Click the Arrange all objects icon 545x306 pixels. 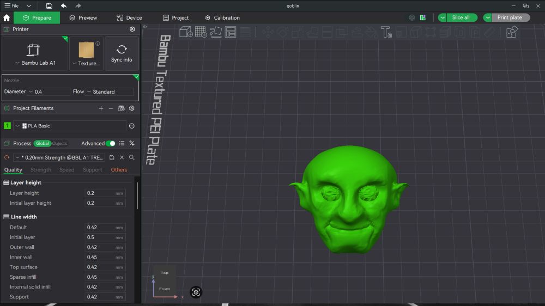coord(231,32)
